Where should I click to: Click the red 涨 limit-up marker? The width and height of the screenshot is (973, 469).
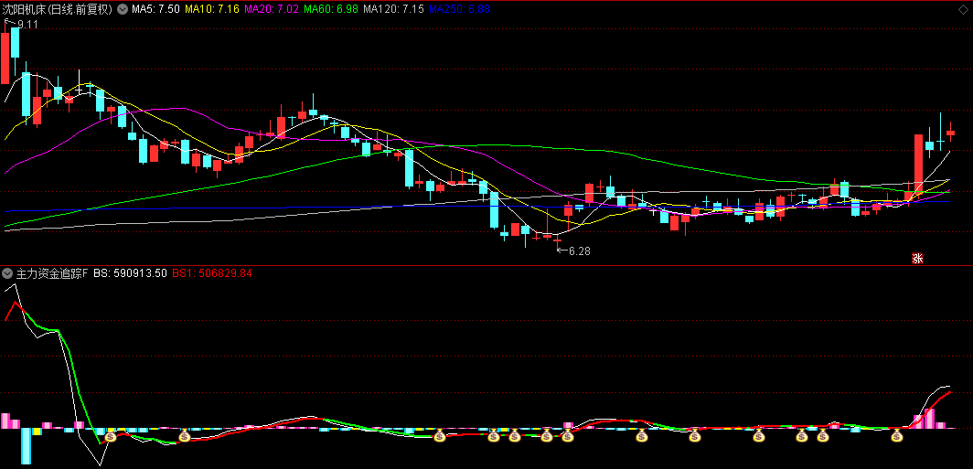(x=917, y=259)
